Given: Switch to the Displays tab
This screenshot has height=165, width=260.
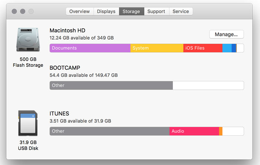Looking at the screenshot, I should coord(106,11).
